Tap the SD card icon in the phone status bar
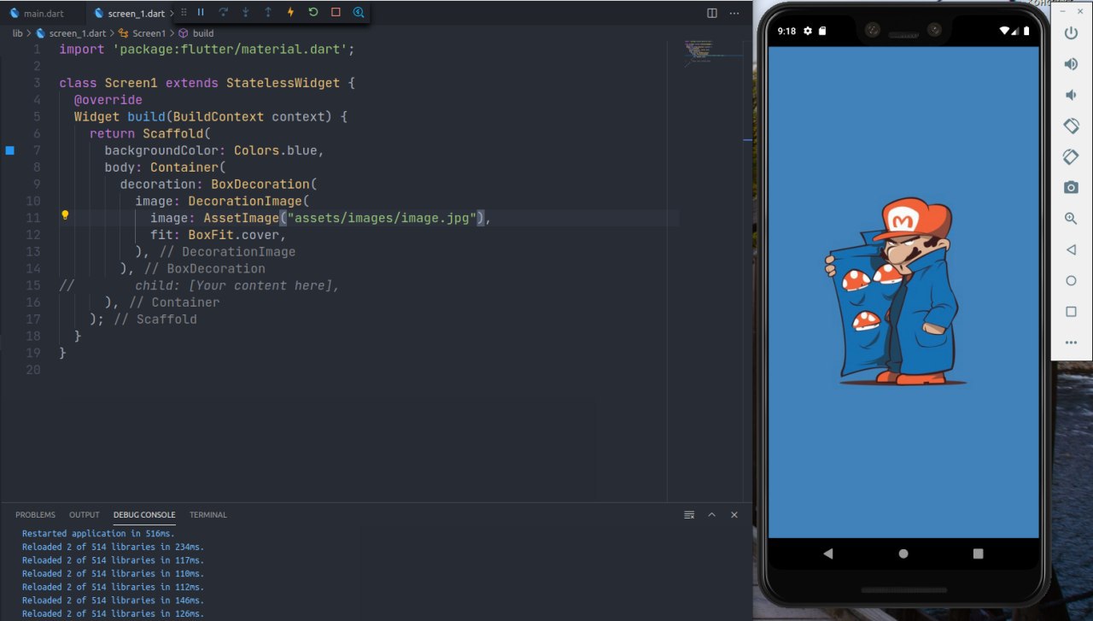The width and height of the screenshot is (1093, 621). [822, 31]
